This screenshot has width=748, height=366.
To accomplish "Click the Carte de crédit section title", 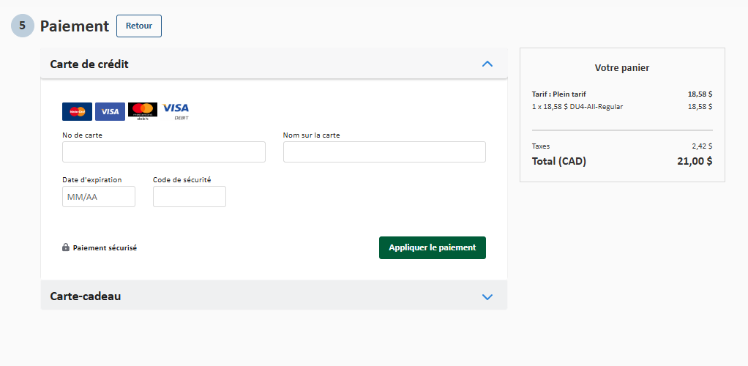I will pos(89,64).
